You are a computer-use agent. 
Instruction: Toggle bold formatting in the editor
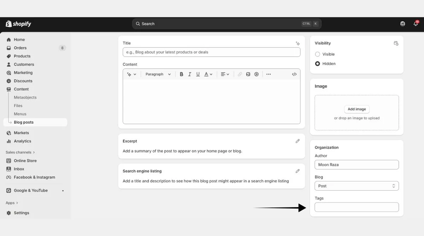(181, 74)
